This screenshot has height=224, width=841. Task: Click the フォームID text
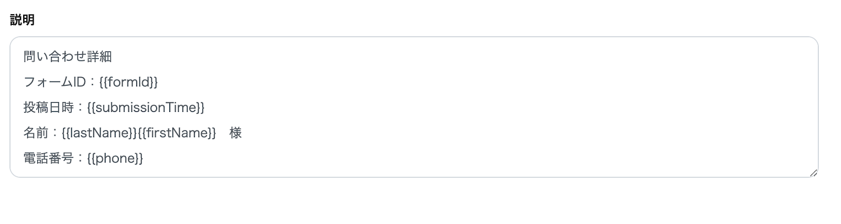coord(54,82)
